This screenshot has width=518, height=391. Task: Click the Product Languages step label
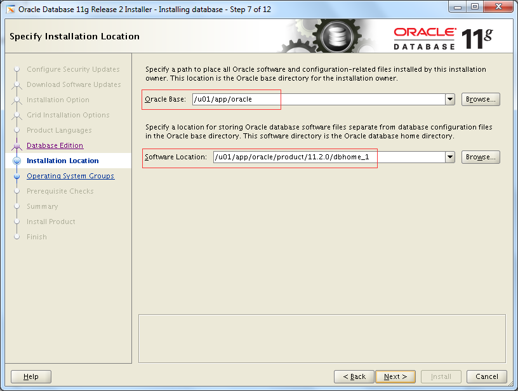tap(59, 130)
